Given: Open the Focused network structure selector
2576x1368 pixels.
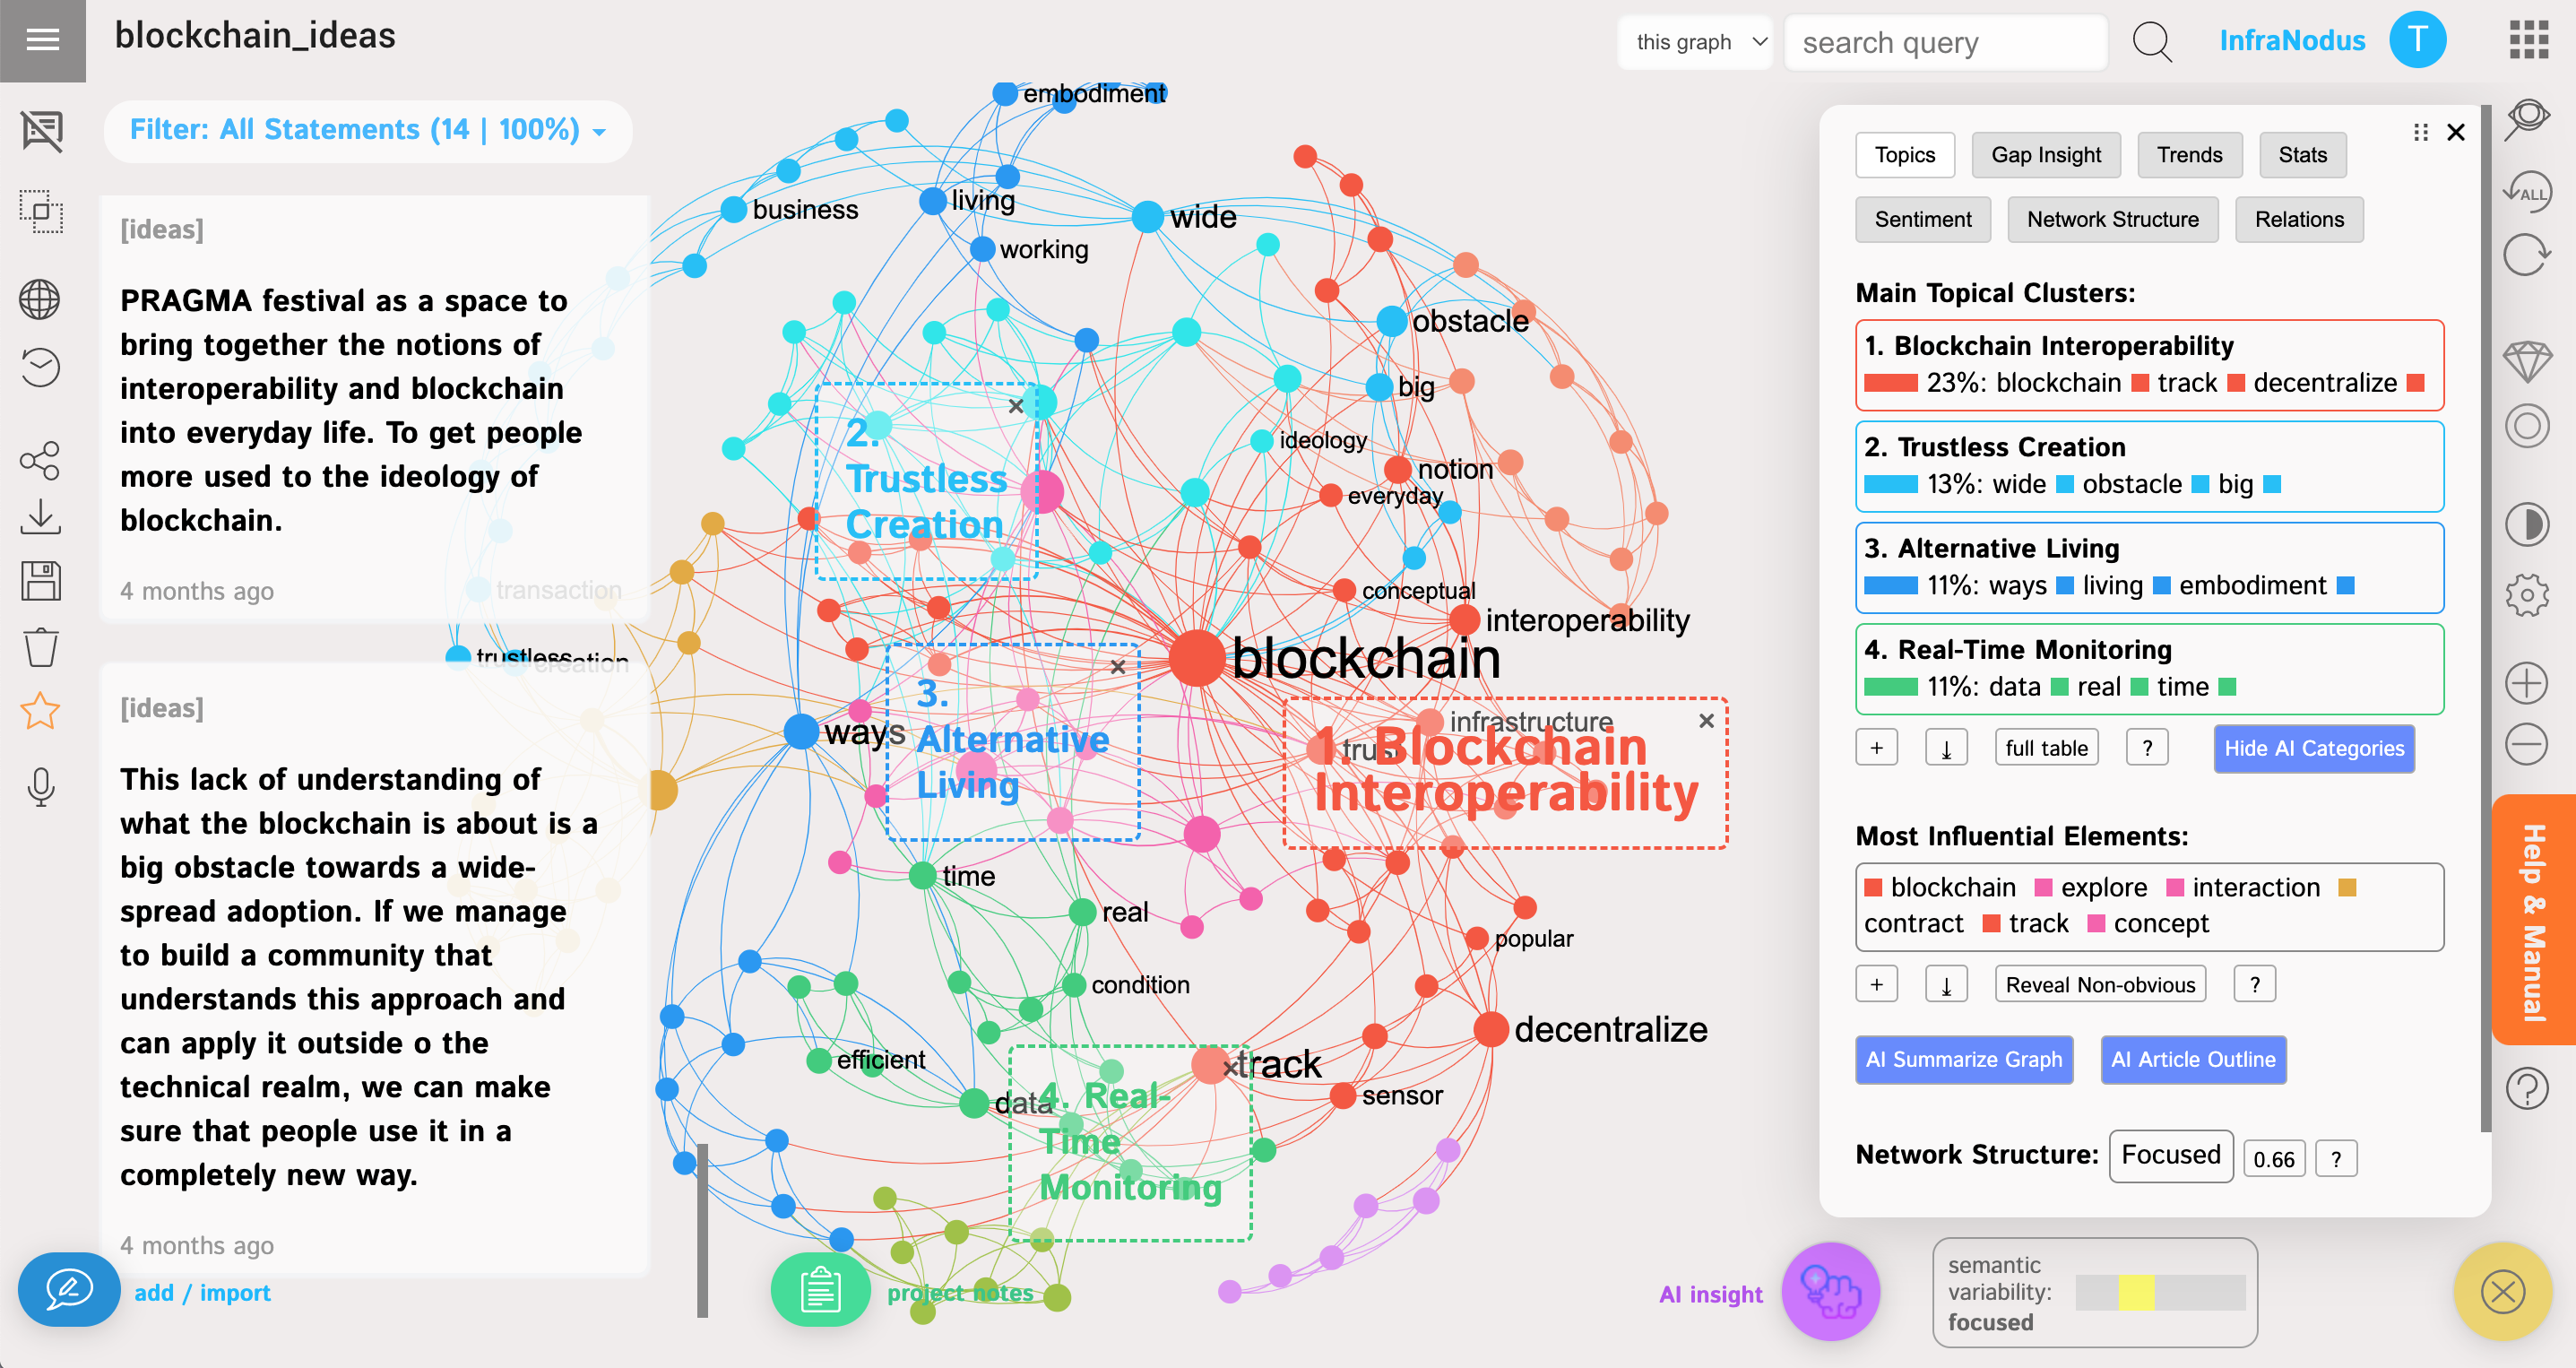Looking at the screenshot, I should pyautogui.click(x=2170, y=1155).
